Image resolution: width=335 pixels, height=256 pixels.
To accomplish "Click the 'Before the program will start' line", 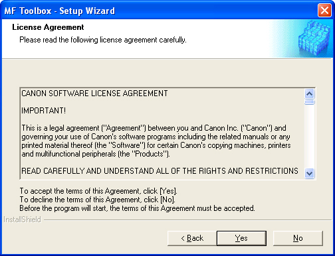I will click(x=137, y=208).
